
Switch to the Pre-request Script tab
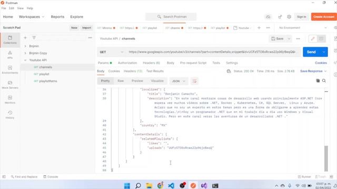[193, 63]
